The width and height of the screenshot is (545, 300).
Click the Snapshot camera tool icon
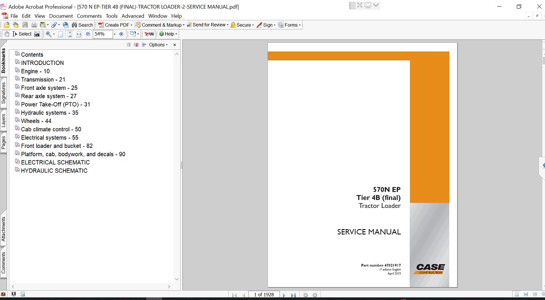(37, 34)
